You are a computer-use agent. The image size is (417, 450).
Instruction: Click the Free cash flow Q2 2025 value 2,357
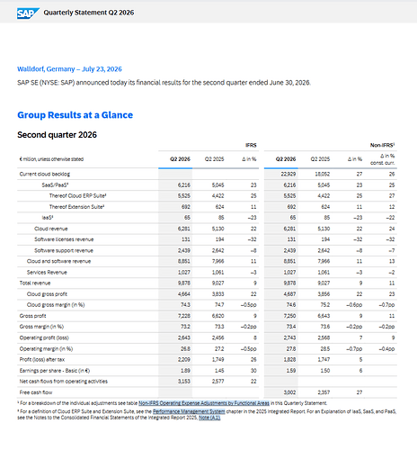pyautogui.click(x=324, y=392)
